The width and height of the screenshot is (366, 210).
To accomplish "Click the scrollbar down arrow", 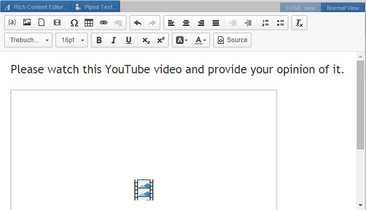I will [360, 205].
